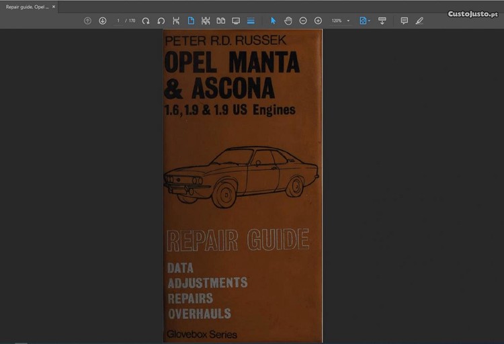Zoom in with the plus icon
Screen dimensions: 504x344
(318, 21)
